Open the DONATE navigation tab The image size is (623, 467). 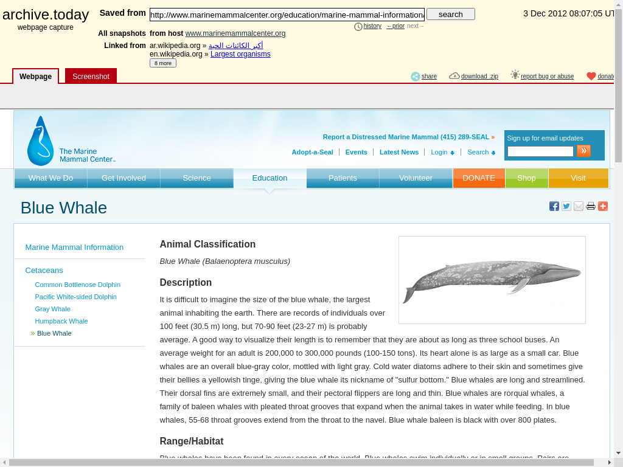coord(478,178)
